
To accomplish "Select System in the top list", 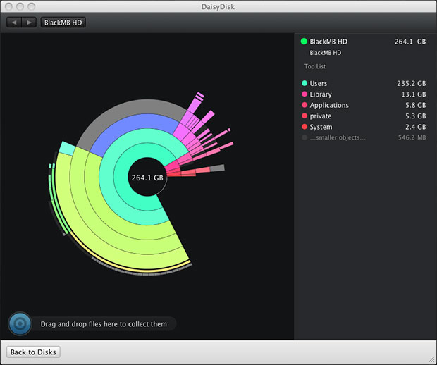I will click(364, 127).
